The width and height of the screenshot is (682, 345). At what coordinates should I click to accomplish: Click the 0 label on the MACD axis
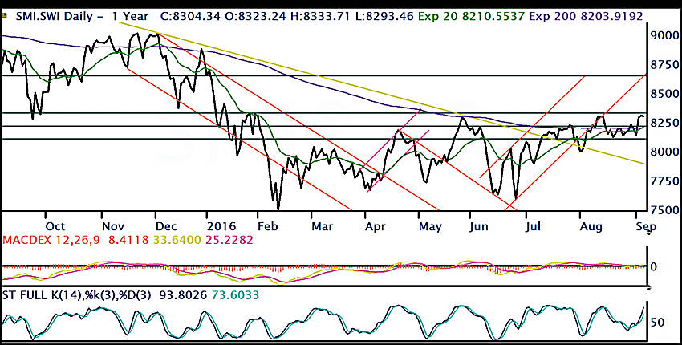point(656,266)
